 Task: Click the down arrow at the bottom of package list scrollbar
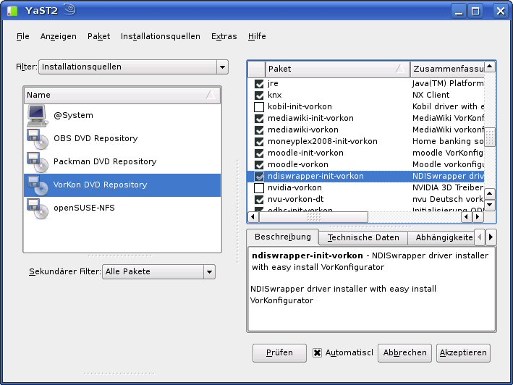[489, 205]
